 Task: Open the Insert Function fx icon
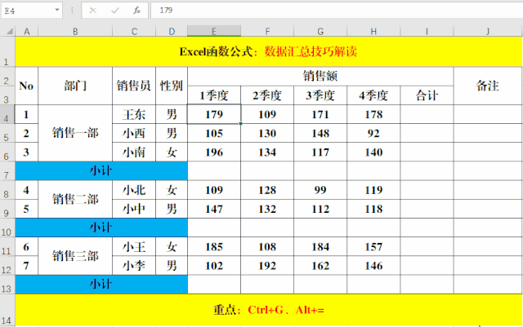[136, 11]
